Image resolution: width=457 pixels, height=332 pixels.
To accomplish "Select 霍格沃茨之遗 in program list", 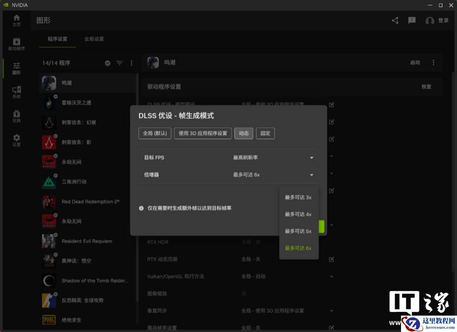I will point(88,103).
